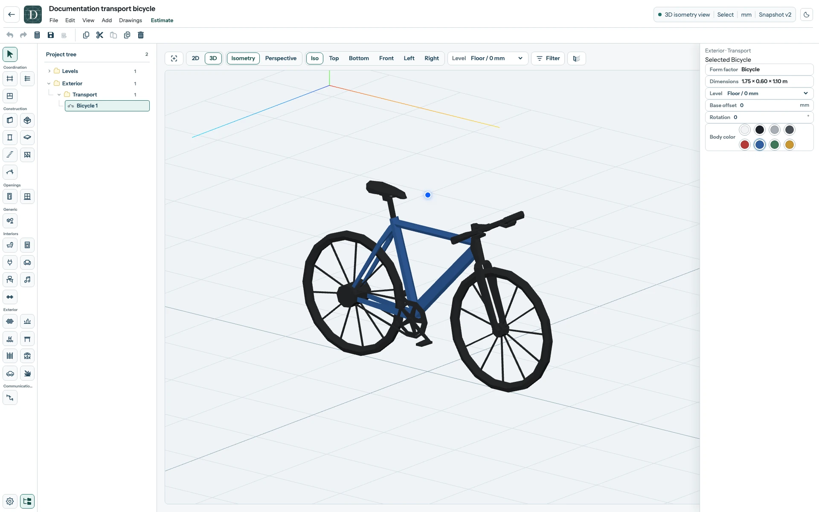819x512 pixels.
Task: Toggle the project tree panel icon
Action: pyautogui.click(x=27, y=501)
